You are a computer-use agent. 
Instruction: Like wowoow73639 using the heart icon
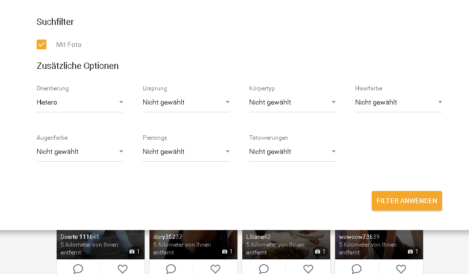pos(401,269)
